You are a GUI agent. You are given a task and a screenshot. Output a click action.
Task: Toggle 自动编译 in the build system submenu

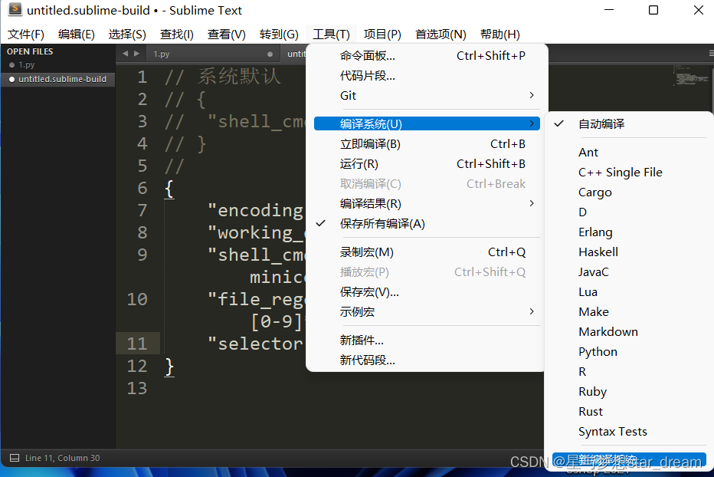[x=602, y=123]
